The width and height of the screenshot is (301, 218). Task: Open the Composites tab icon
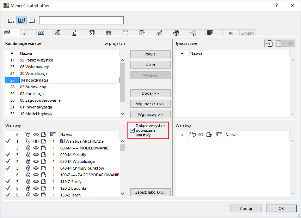(x=92, y=33)
